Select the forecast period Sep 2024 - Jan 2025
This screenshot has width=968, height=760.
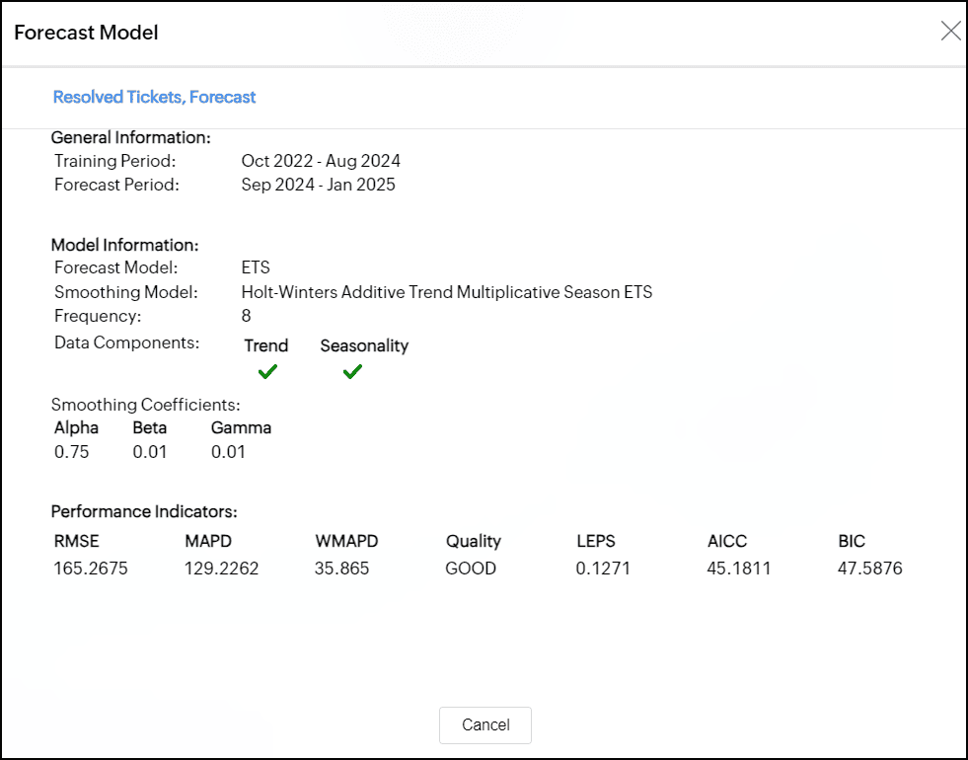click(318, 185)
